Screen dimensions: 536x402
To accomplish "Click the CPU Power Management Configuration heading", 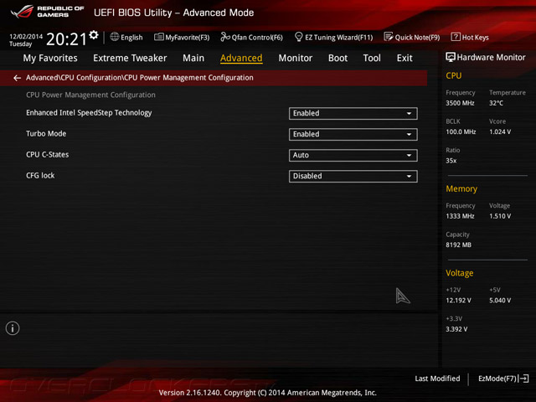I will coord(90,95).
